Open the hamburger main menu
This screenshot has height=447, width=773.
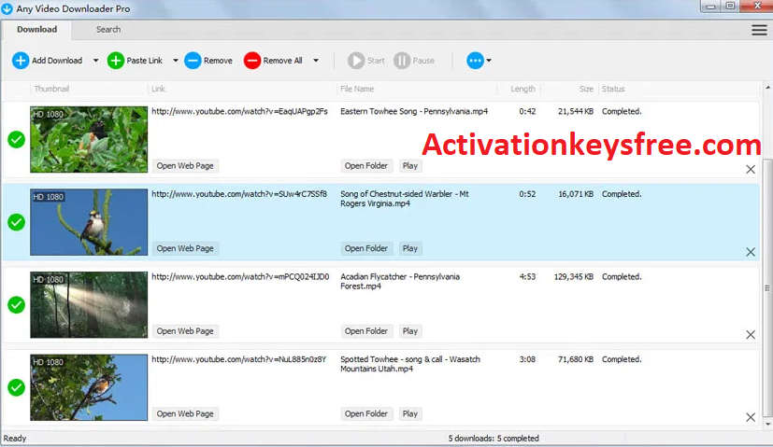click(x=759, y=30)
